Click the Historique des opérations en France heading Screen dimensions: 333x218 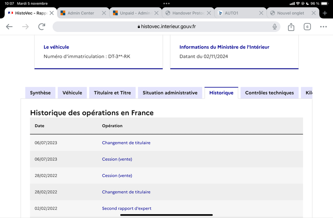pyautogui.click(x=92, y=113)
